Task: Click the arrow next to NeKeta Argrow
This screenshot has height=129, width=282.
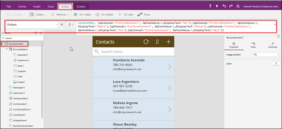Action: click(x=169, y=109)
